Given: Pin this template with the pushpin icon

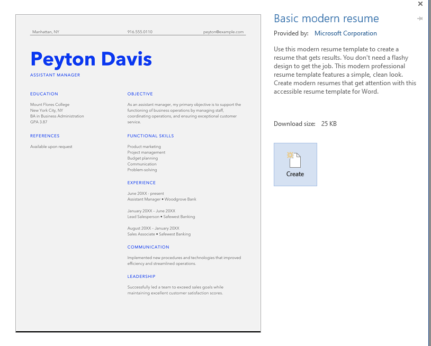Looking at the screenshot, I should tap(420, 19).
